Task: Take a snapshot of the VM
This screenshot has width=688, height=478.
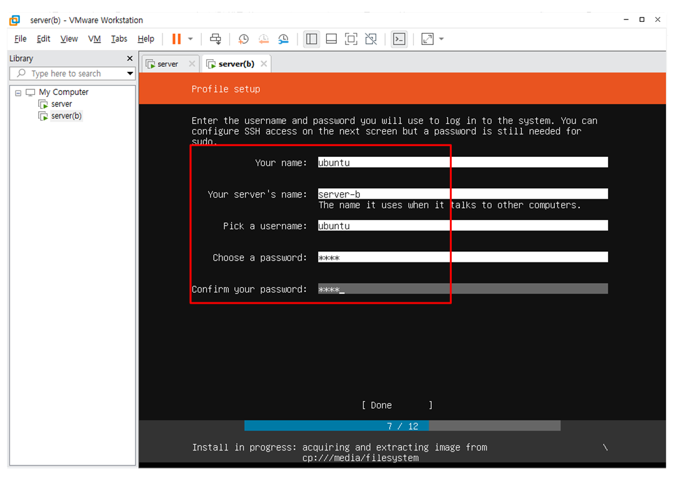Action: pos(244,39)
